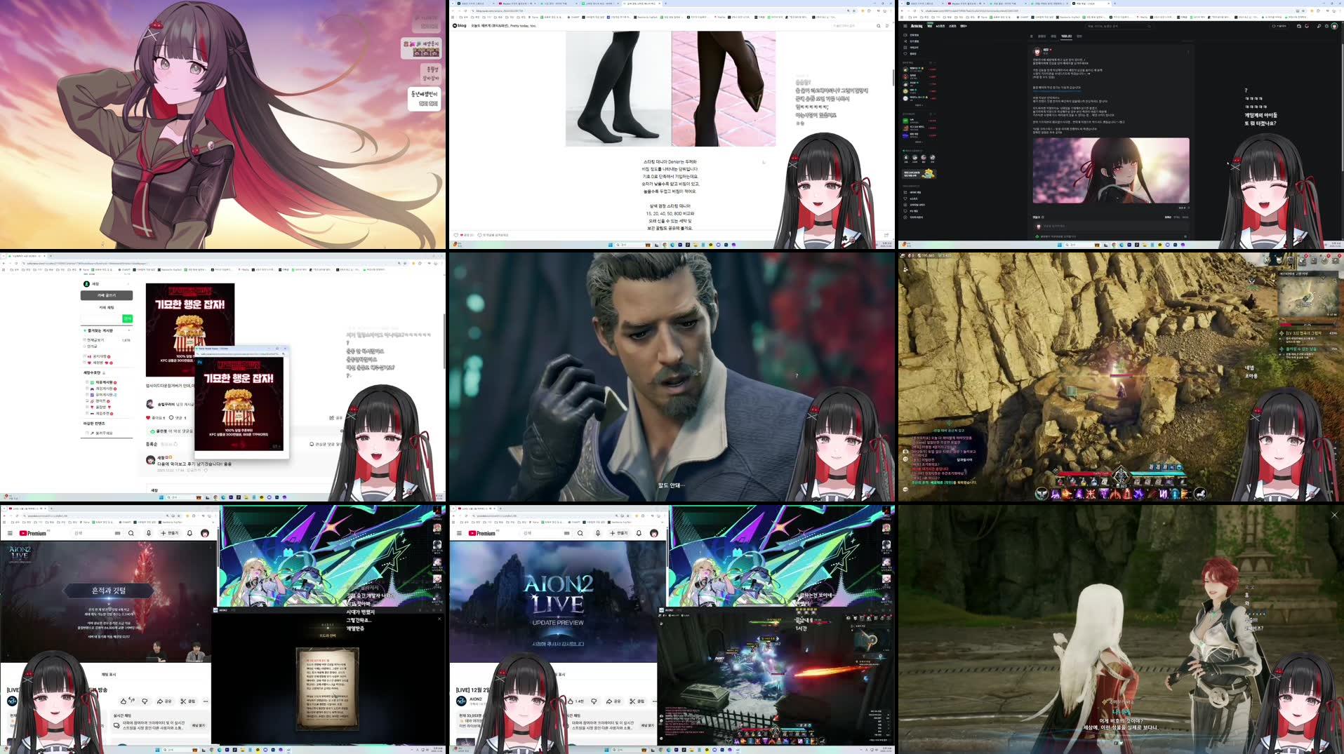Open the Chzzk hamburger menu icon
Image resolution: width=1344 pixels, height=754 pixels.
[905, 26]
